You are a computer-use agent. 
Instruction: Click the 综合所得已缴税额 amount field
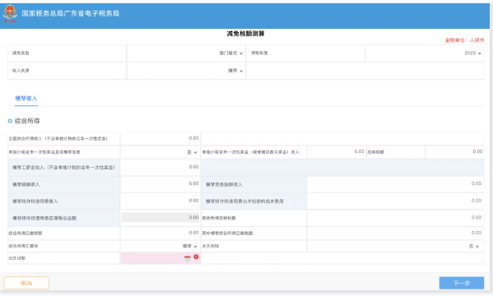pyautogui.click(x=160, y=233)
